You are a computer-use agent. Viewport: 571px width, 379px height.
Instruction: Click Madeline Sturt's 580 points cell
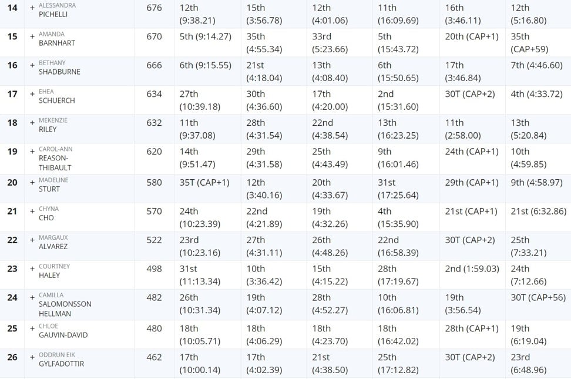coord(154,183)
